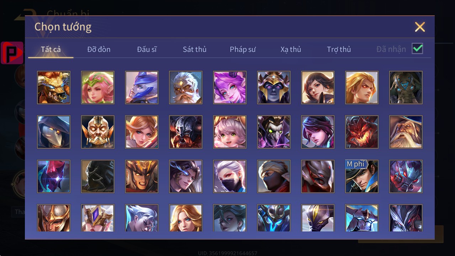Select the golden lion beast hero portrait

(54, 88)
